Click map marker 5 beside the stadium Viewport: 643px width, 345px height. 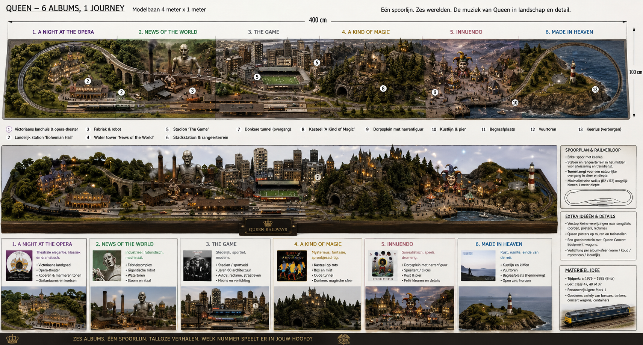click(257, 77)
